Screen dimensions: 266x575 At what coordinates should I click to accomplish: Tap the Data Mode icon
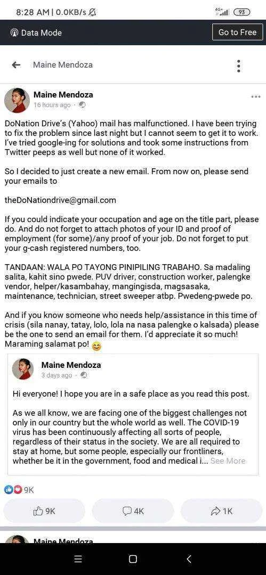15,32
